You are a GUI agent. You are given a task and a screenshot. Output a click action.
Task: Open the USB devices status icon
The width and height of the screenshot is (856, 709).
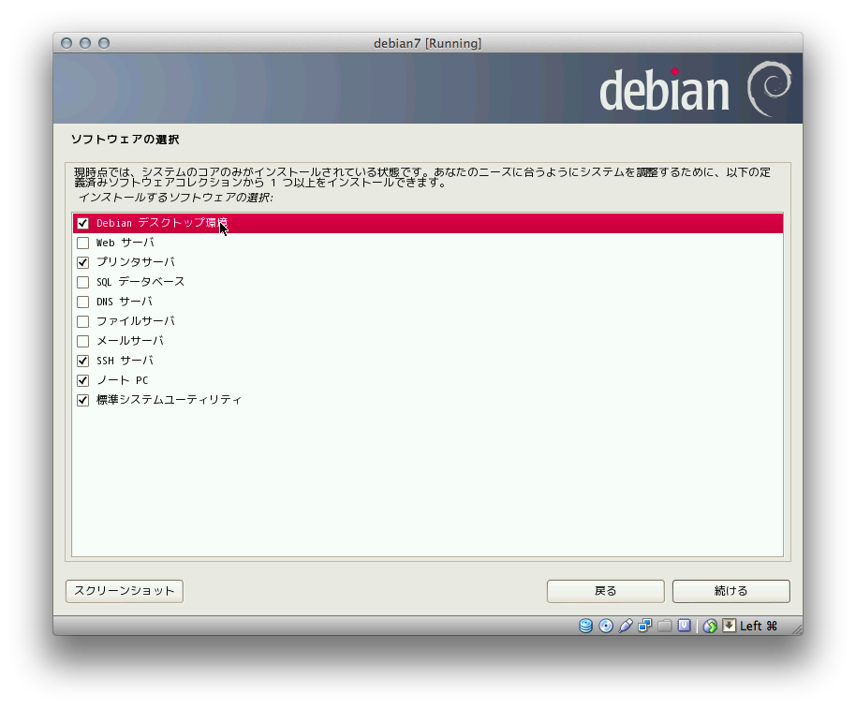(626, 626)
